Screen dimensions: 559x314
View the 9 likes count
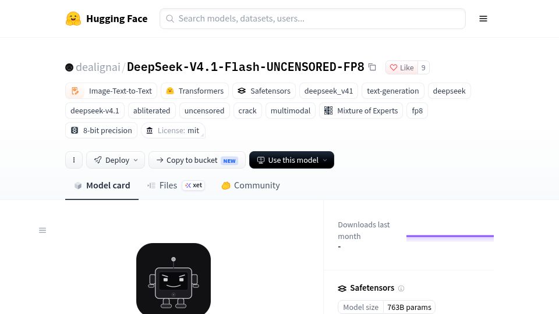(423, 67)
